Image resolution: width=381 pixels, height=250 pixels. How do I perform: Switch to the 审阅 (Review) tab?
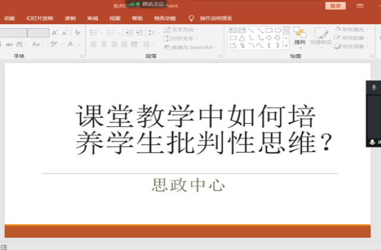(x=92, y=18)
